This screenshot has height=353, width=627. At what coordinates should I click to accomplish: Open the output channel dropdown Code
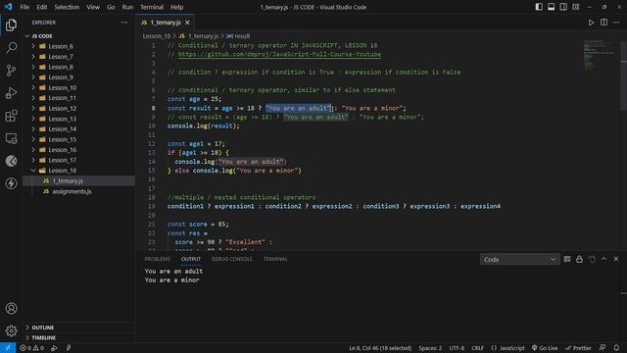tap(519, 259)
